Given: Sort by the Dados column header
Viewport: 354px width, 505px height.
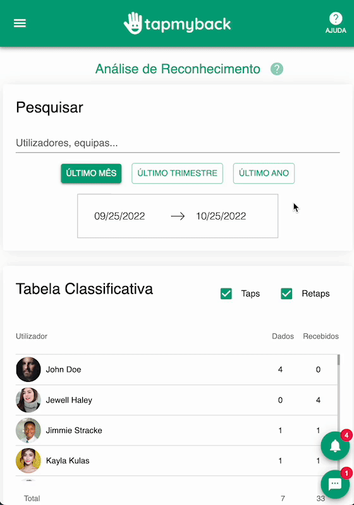Looking at the screenshot, I should tap(283, 336).
